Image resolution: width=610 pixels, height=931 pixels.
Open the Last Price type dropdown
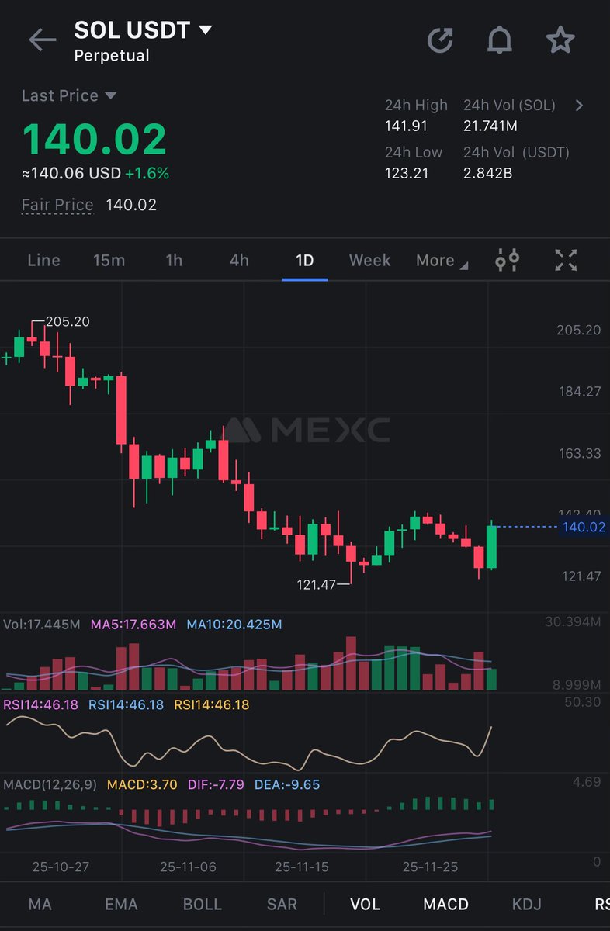pyautogui.click(x=69, y=95)
